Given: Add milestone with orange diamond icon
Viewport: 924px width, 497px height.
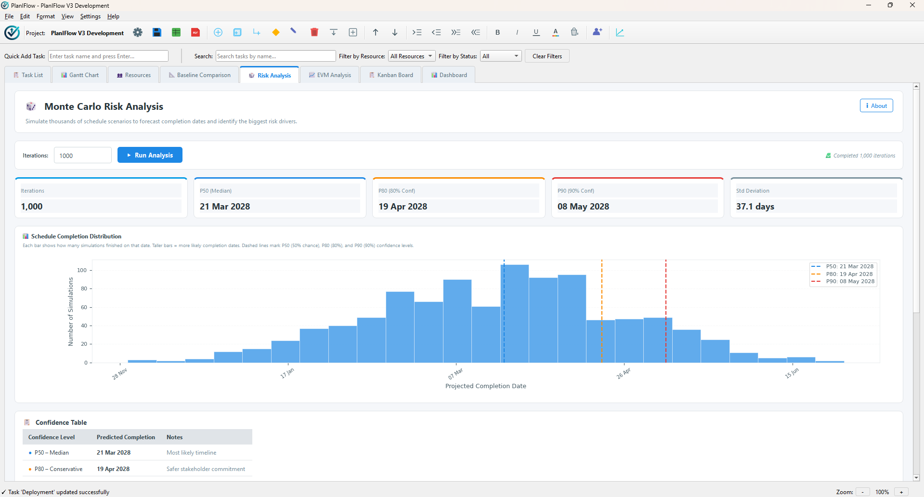Looking at the screenshot, I should (x=276, y=32).
